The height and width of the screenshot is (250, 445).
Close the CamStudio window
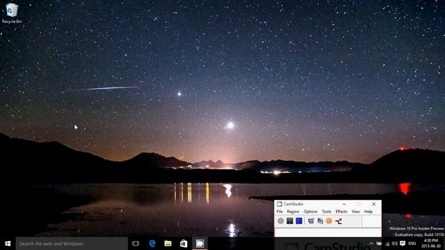[374, 204]
